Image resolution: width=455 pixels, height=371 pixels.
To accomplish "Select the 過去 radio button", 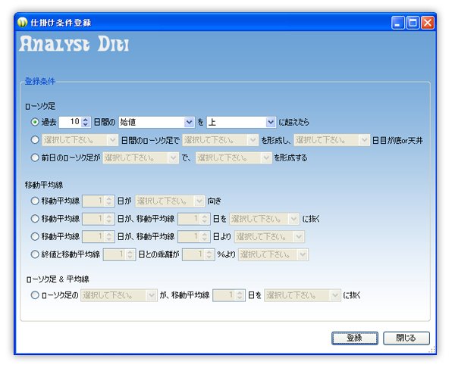I will tap(35, 122).
